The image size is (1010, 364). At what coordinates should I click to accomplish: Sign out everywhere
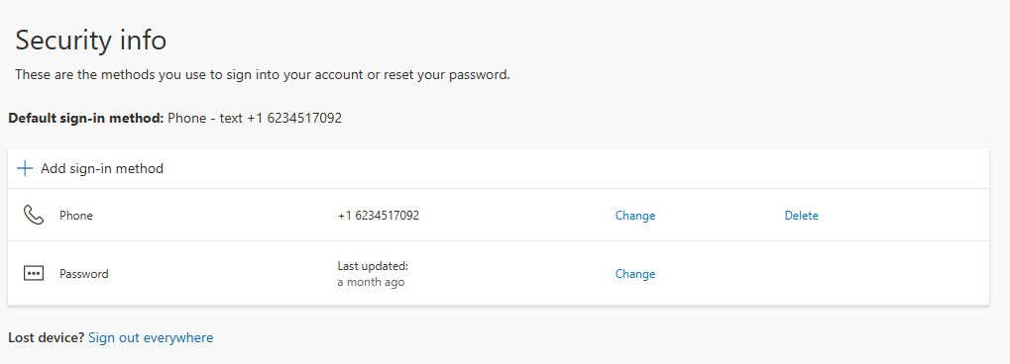coord(151,337)
